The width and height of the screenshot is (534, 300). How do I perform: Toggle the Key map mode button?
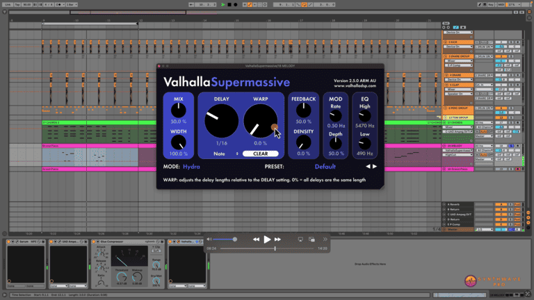coord(491,5)
